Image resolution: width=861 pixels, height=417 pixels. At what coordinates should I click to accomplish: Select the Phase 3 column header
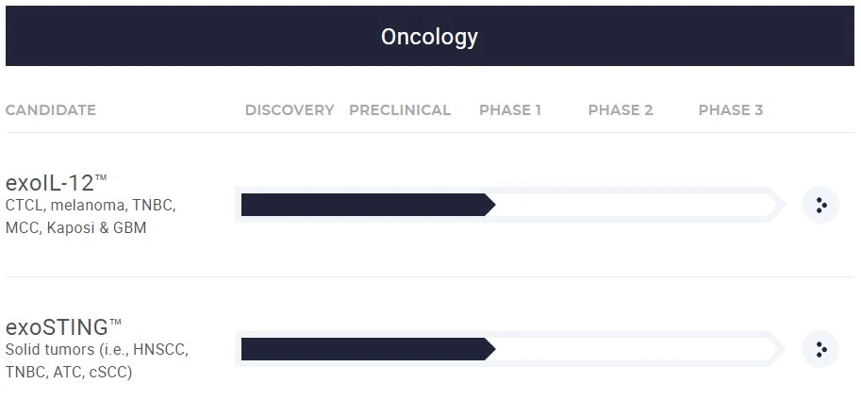pyautogui.click(x=731, y=110)
